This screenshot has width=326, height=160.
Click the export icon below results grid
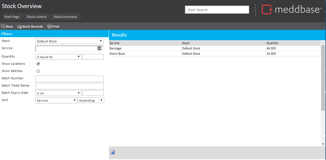coord(113,152)
